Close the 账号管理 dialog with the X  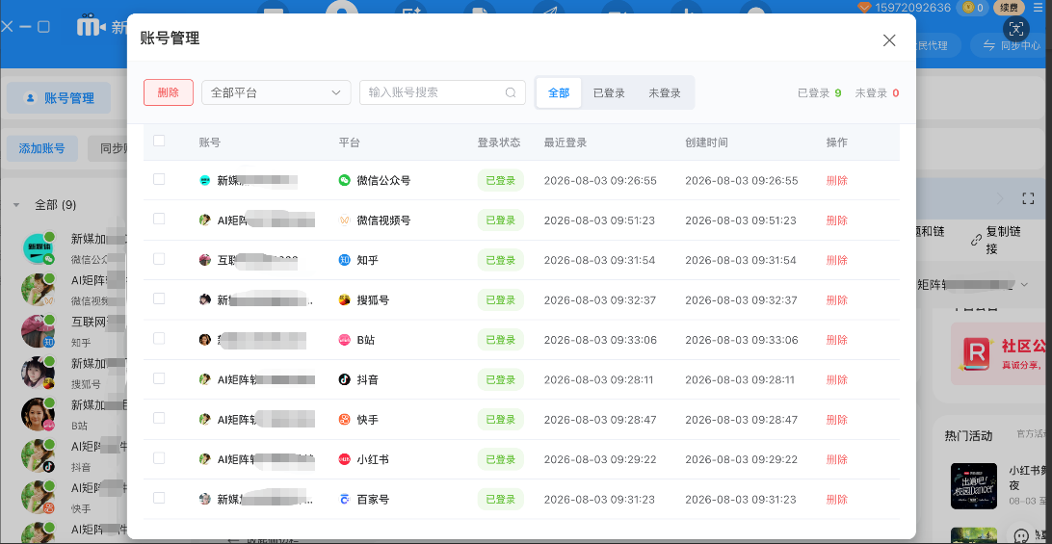889,40
